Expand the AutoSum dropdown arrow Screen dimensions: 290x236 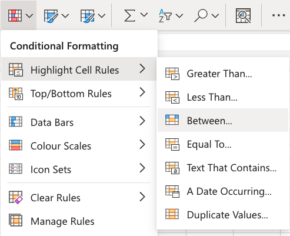(144, 15)
